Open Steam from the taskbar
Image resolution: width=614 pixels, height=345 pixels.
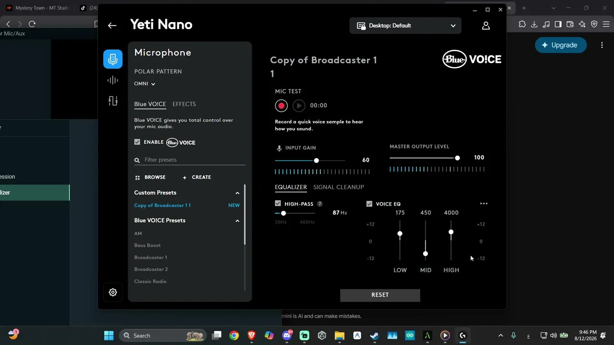[x=375, y=335]
